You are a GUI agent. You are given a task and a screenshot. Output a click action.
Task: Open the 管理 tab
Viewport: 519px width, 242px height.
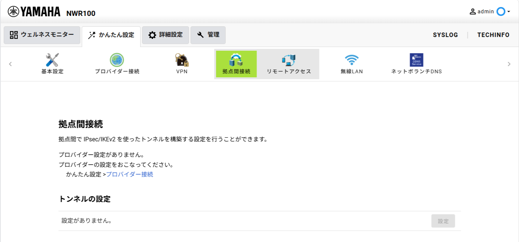click(208, 35)
